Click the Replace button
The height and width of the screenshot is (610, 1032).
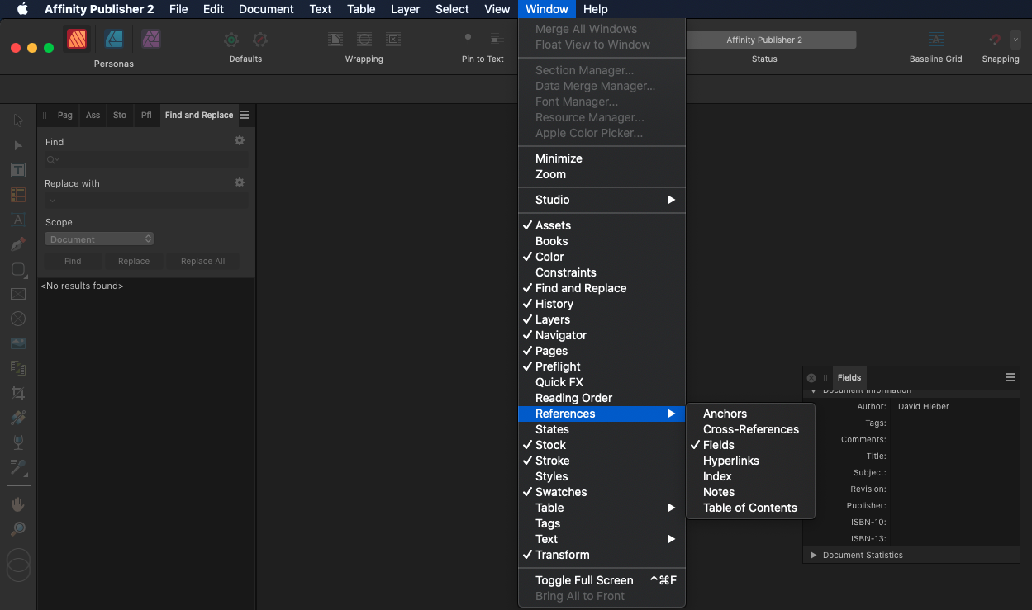(134, 261)
